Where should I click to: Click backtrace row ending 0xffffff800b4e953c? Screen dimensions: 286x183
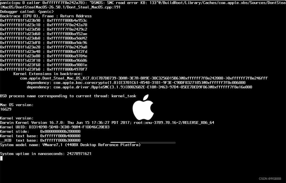pos(44,20)
